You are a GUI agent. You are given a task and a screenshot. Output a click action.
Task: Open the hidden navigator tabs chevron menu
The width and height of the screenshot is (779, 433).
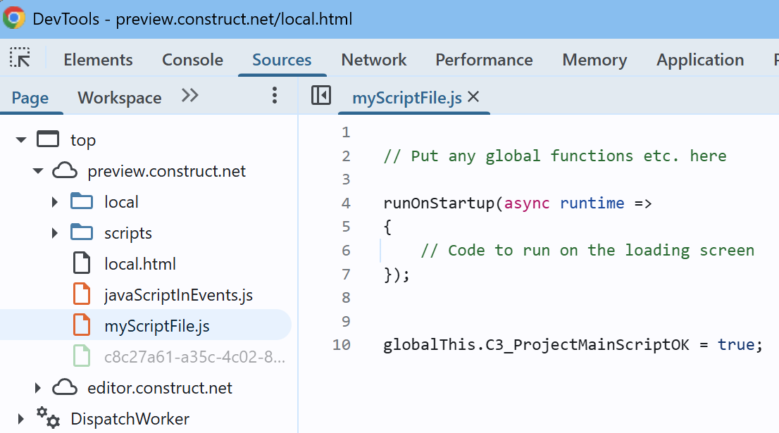click(x=189, y=96)
